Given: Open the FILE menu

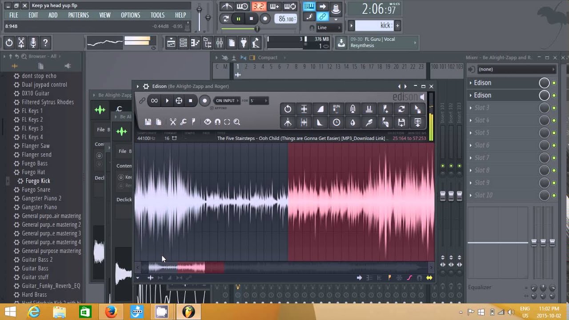Looking at the screenshot, I should click(x=14, y=15).
